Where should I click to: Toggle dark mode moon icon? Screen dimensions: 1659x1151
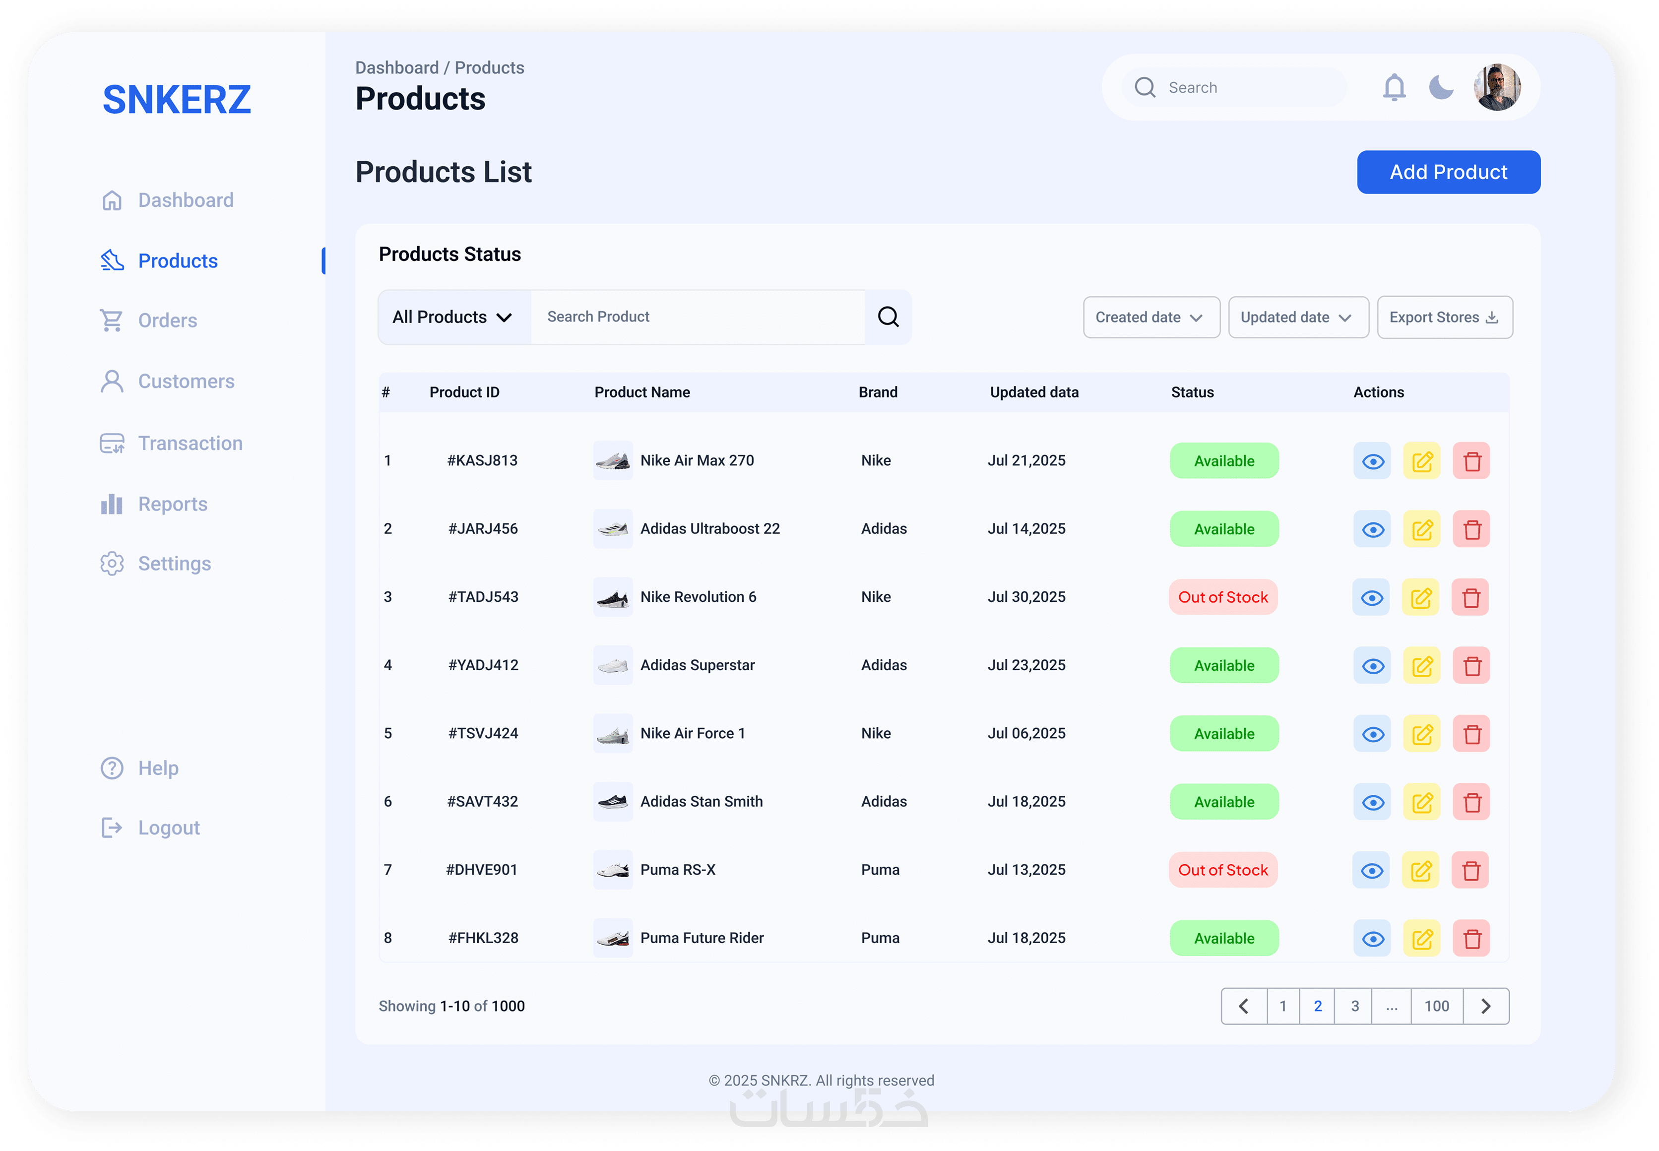point(1441,87)
